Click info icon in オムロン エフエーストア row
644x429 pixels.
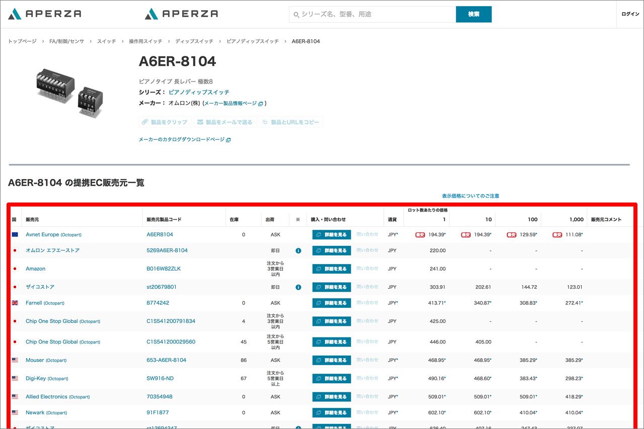coord(298,250)
